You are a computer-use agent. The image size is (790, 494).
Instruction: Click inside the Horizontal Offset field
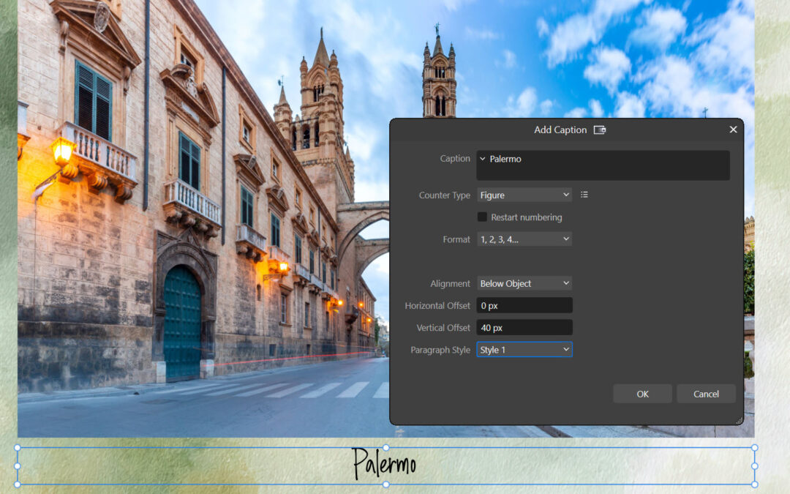524,305
